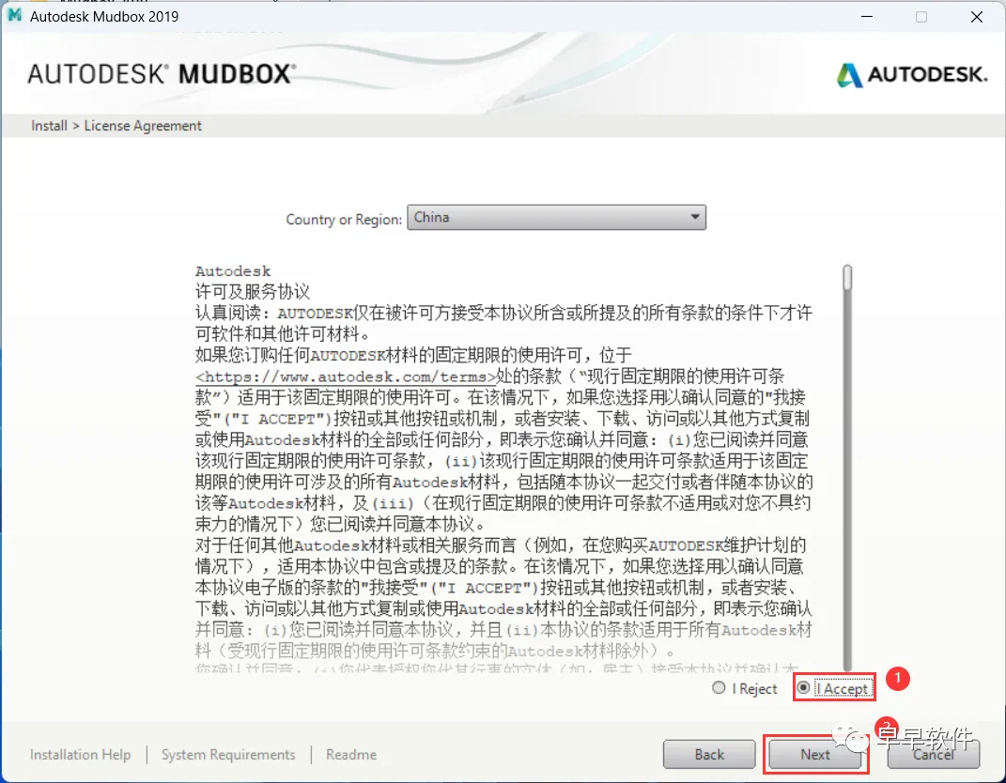Select the I Accept radio button
This screenshot has height=783, width=1006.
(803, 687)
